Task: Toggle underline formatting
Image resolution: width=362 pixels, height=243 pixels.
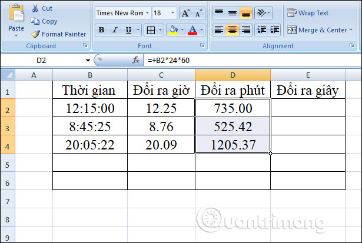Action: [x=128, y=30]
